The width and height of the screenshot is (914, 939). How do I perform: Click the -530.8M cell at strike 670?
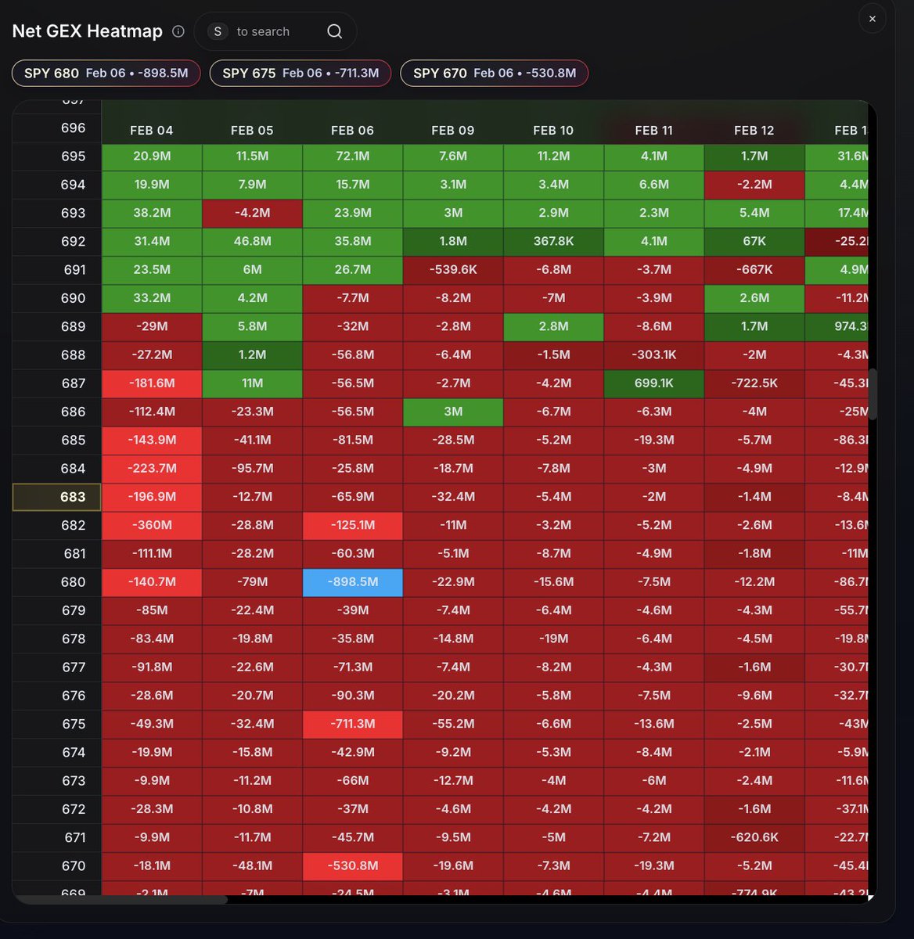pyautogui.click(x=353, y=866)
